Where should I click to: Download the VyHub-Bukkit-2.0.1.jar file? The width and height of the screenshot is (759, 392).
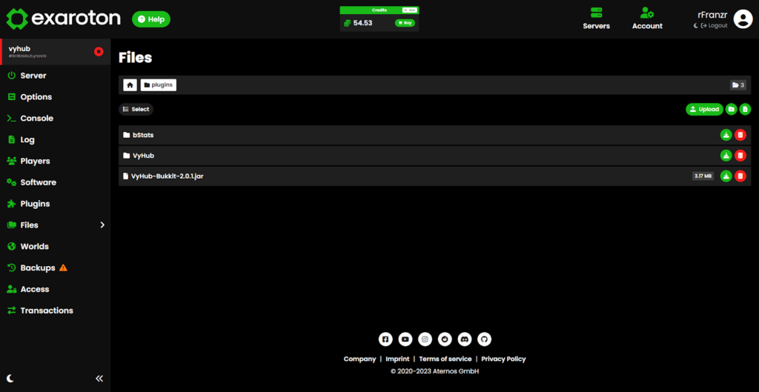726,176
